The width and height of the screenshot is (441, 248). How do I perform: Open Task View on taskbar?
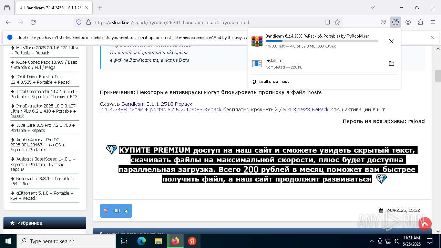click(x=124, y=241)
